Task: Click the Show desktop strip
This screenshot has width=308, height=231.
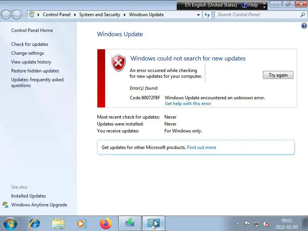Action: tap(306, 224)
